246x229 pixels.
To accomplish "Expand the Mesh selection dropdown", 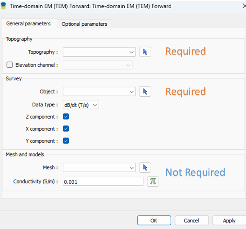I will tap(99, 168).
